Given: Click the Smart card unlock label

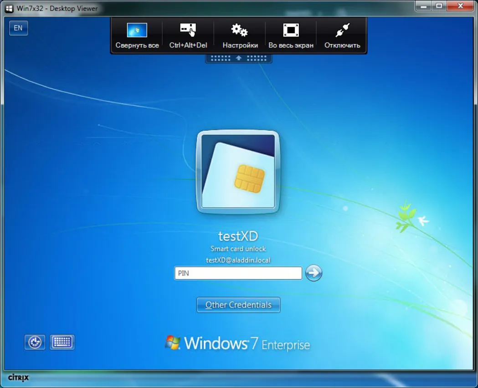Looking at the screenshot, I should pyautogui.click(x=238, y=249).
